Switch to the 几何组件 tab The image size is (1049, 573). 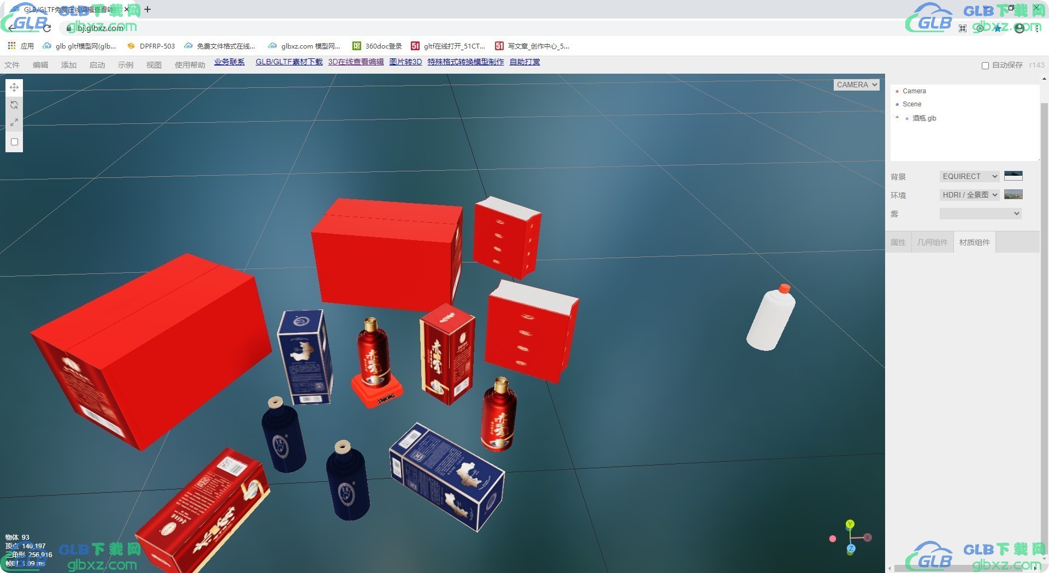tap(932, 242)
